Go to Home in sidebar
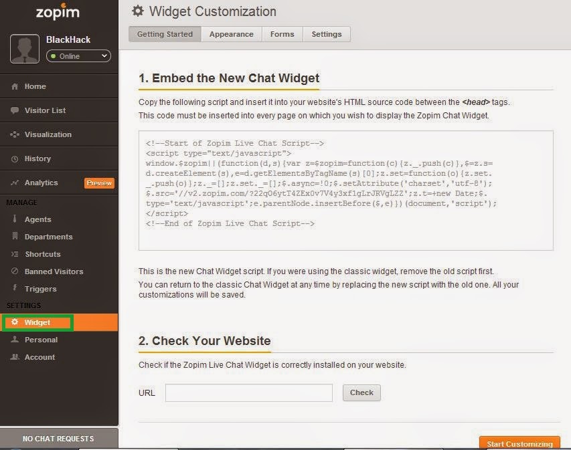 [x=59, y=86]
